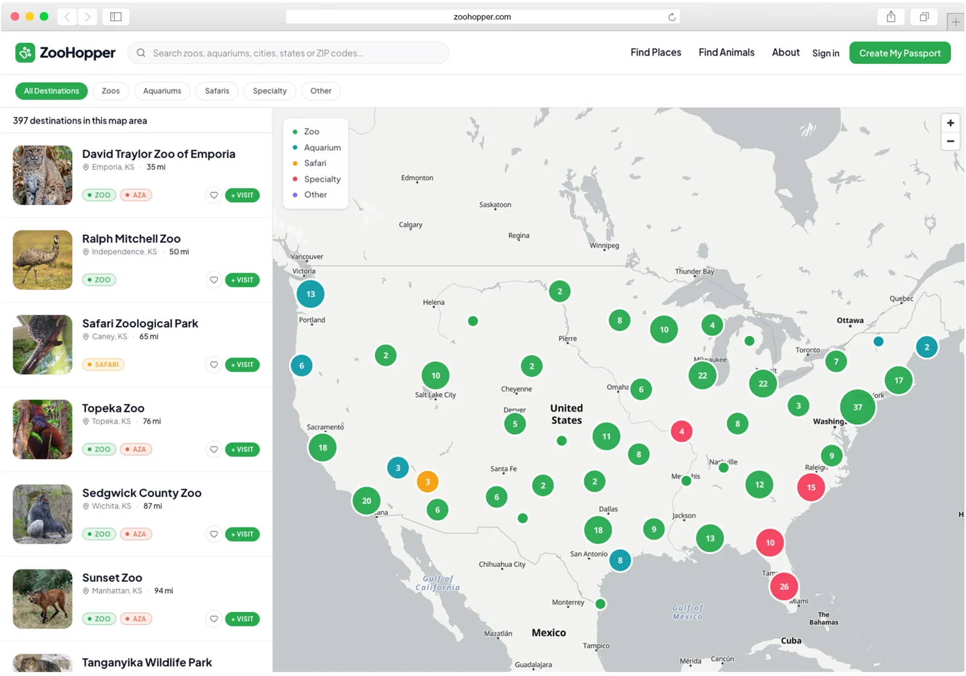
Task: Open the 17 cluster in New England
Action: tap(899, 380)
